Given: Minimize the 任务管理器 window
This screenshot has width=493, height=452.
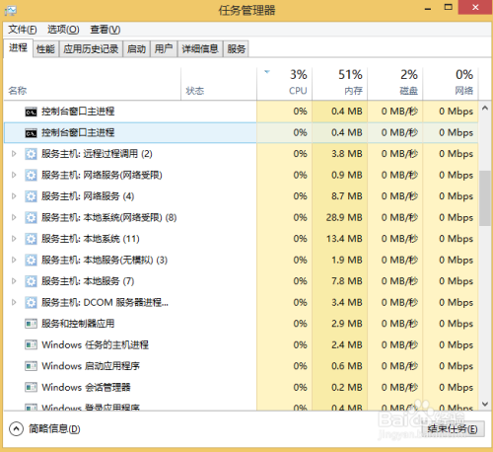Looking at the screenshot, I should coord(428,8).
